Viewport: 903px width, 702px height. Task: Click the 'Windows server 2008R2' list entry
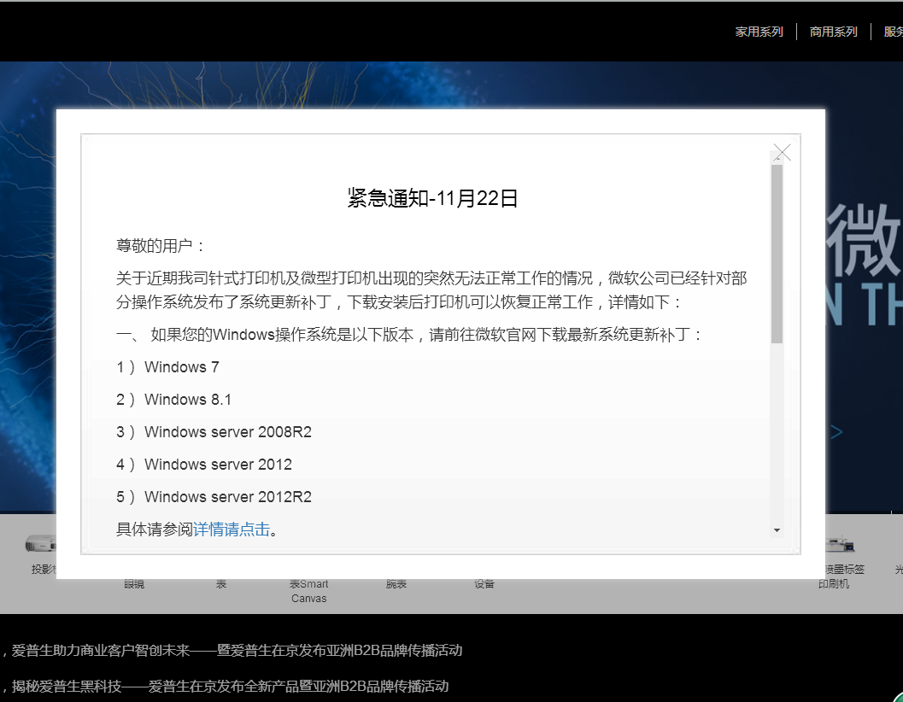[214, 432]
